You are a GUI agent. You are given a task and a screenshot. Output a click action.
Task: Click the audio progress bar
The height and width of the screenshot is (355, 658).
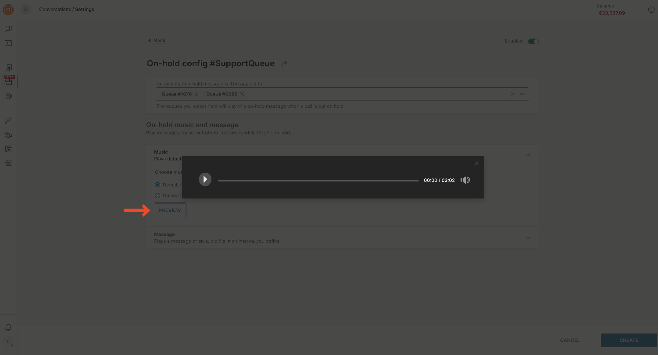(318, 181)
